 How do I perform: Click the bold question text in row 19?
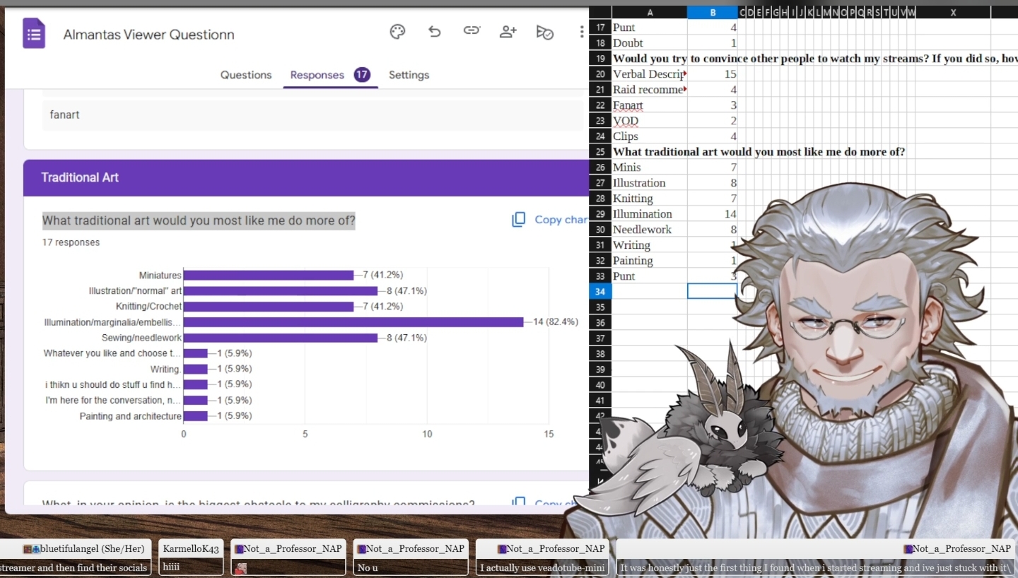pyautogui.click(x=815, y=59)
